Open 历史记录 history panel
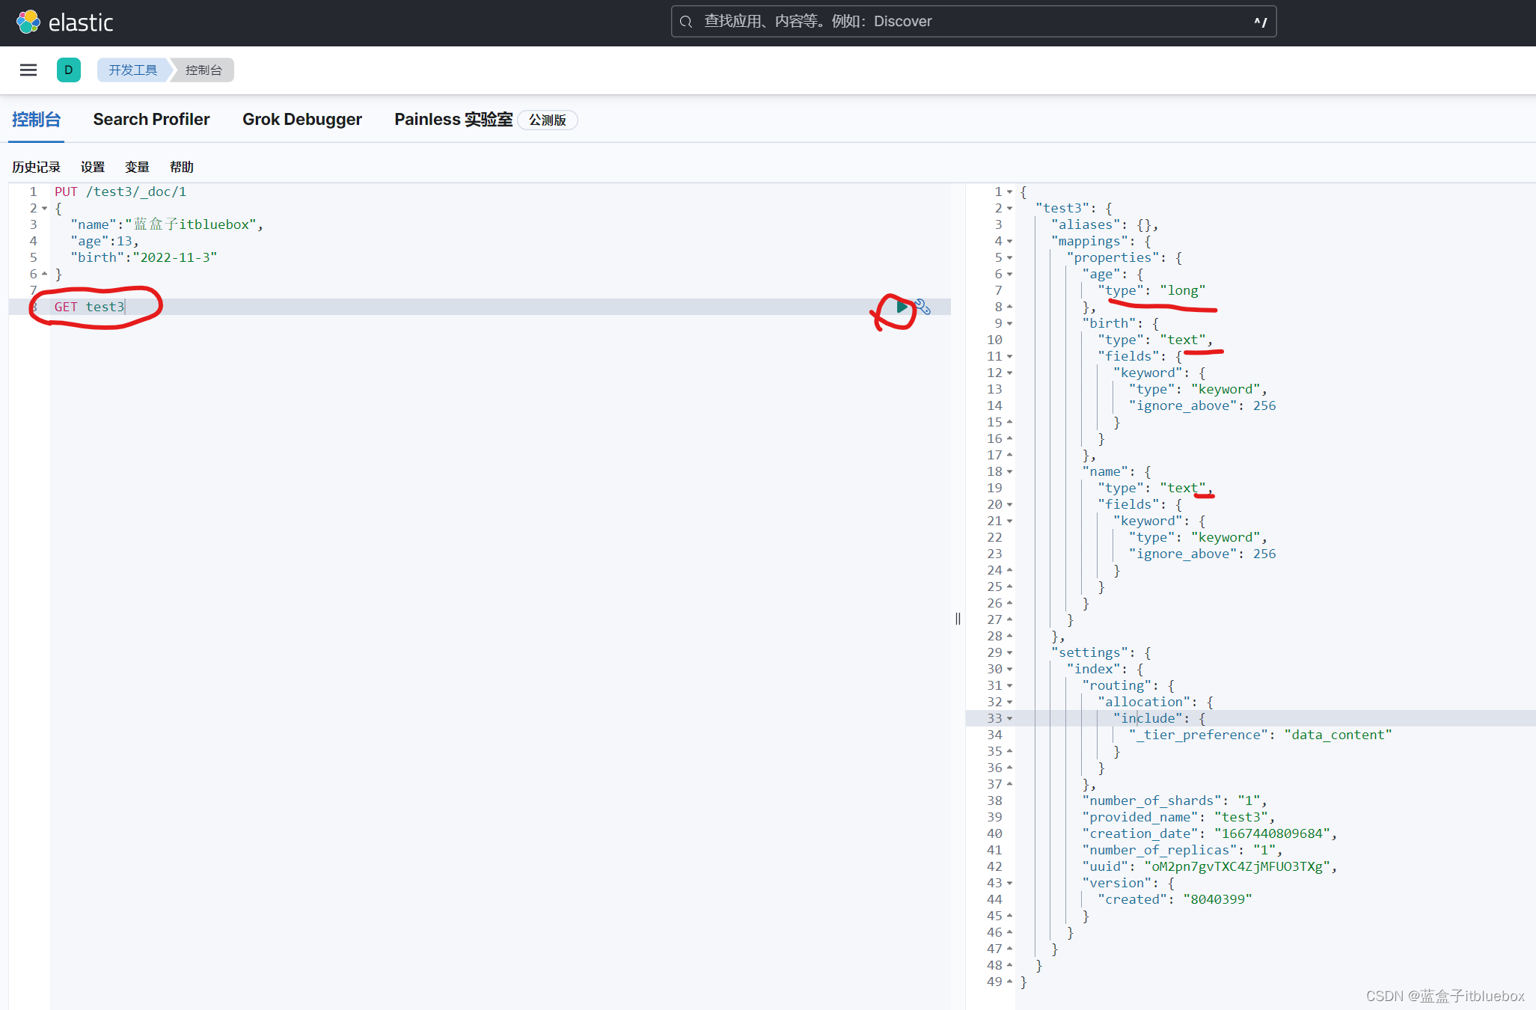 tap(36, 167)
